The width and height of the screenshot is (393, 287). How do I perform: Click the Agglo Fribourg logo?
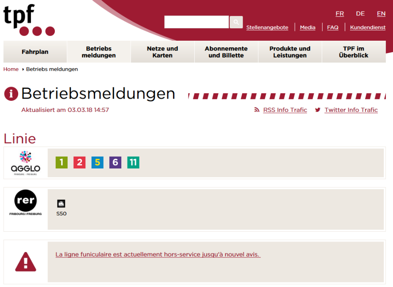tap(26, 163)
